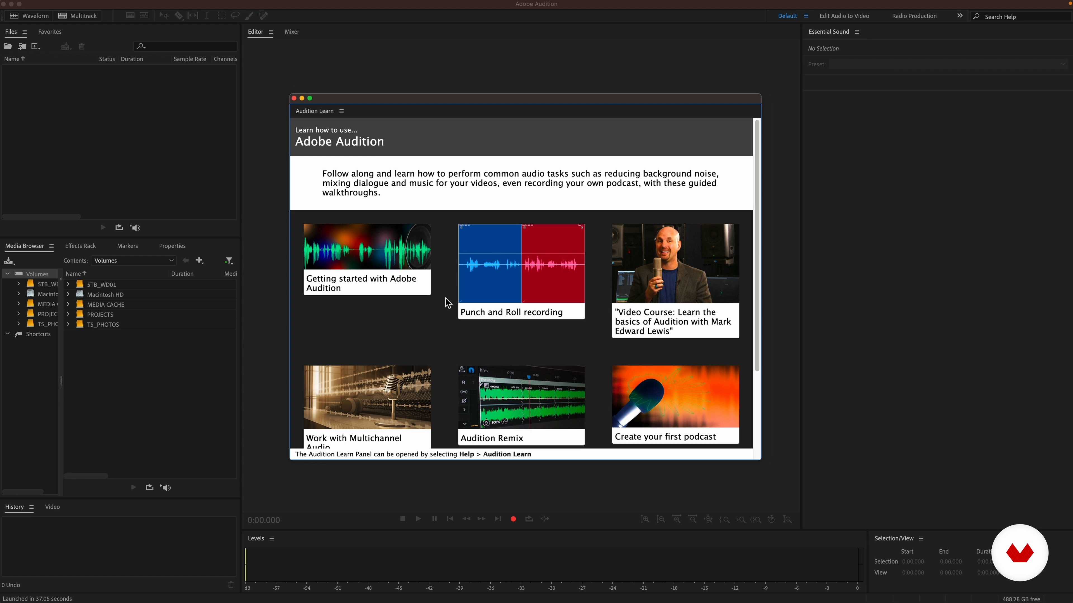Viewport: 1073px width, 603px height.
Task: Select the T5_PHOTOS folder row
Action: pos(150,324)
